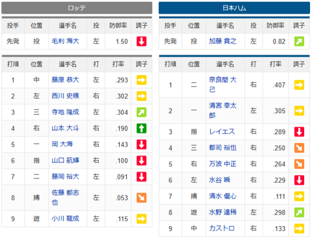Open player link 藤岡 裕大

[65, 176]
